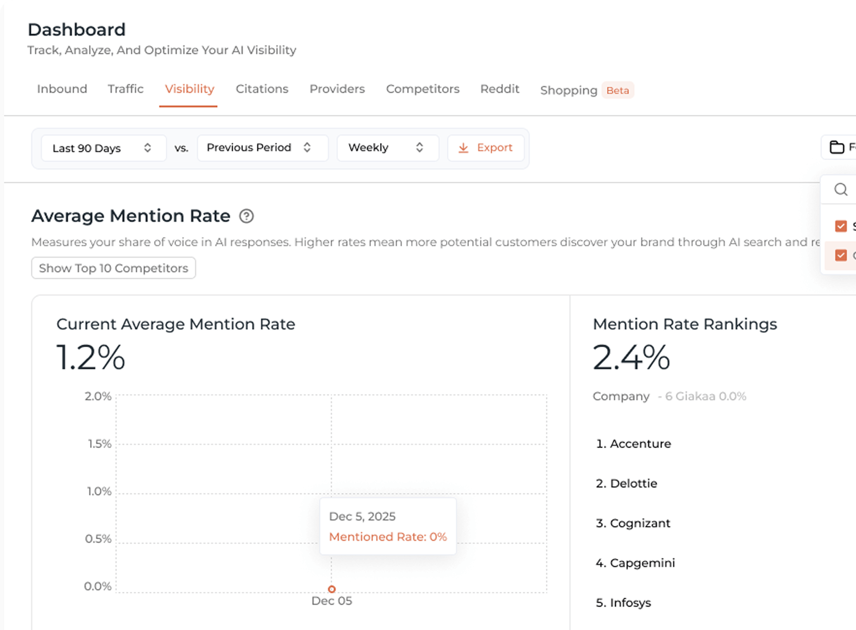The height and width of the screenshot is (630, 856).
Task: Open the folder filter icon at top right
Action: [x=837, y=148]
